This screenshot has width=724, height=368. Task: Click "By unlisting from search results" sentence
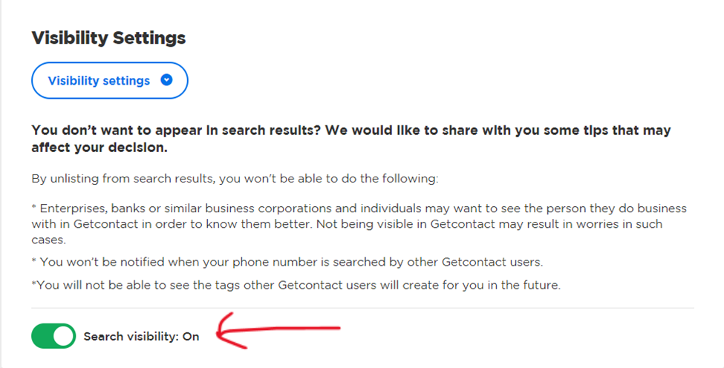pos(235,179)
